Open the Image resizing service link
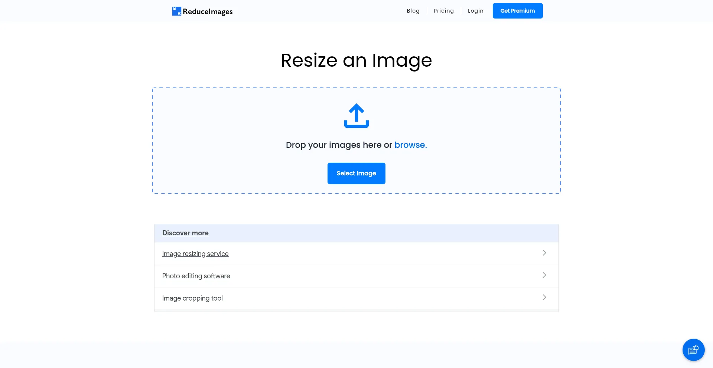This screenshot has height=368, width=713. pos(195,254)
